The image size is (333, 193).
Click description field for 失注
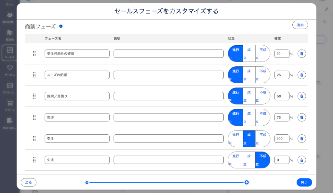(x=169, y=160)
